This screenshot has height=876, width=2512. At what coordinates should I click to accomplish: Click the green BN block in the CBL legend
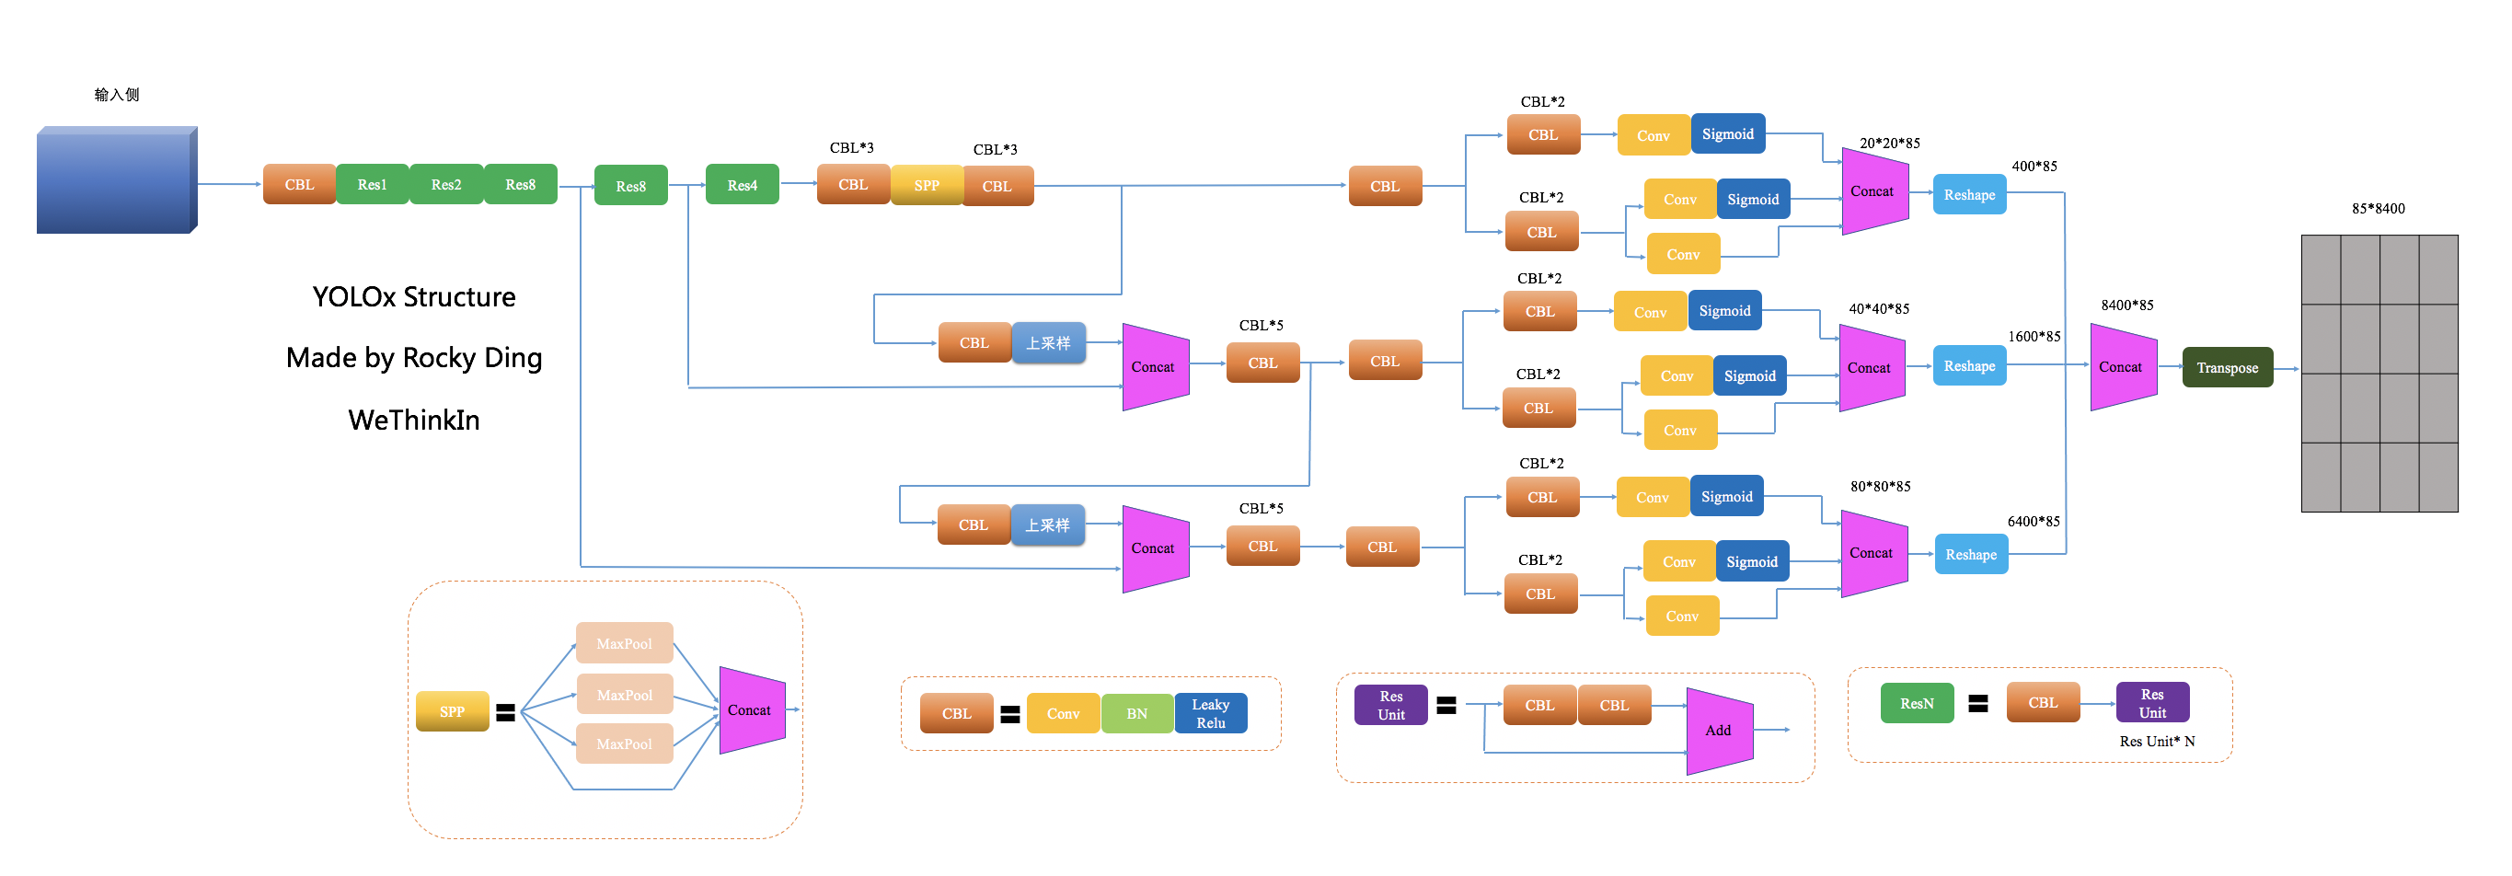(x=1137, y=713)
